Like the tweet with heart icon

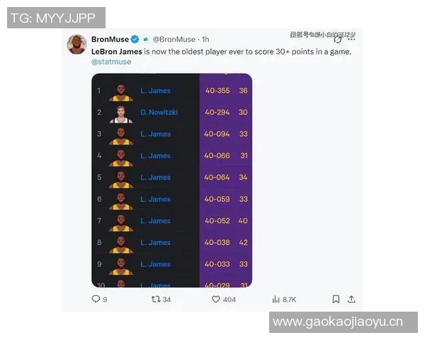[x=216, y=300]
